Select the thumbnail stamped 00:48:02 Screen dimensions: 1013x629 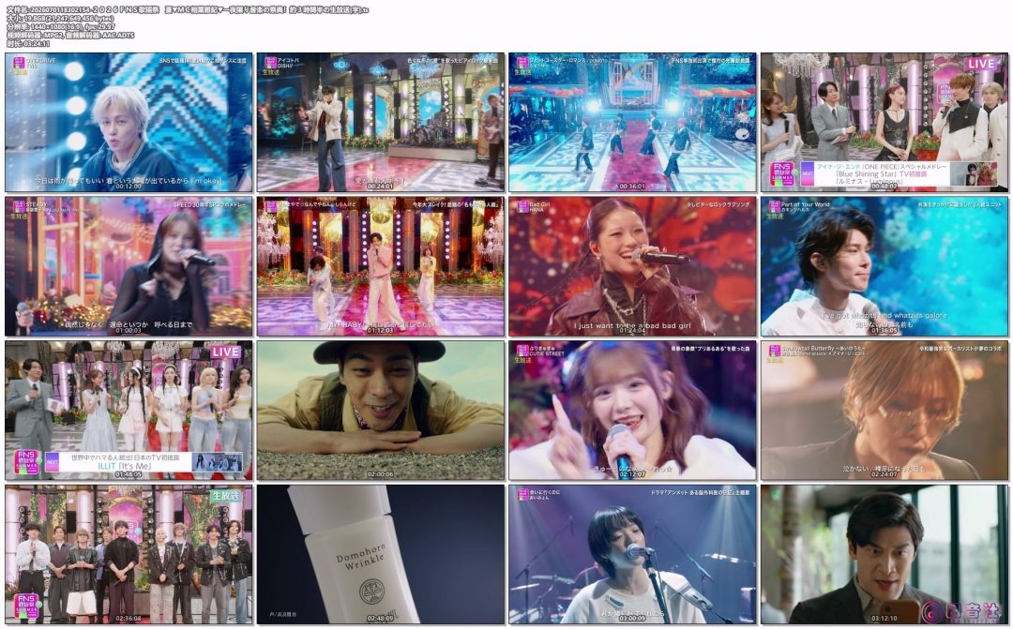click(884, 123)
